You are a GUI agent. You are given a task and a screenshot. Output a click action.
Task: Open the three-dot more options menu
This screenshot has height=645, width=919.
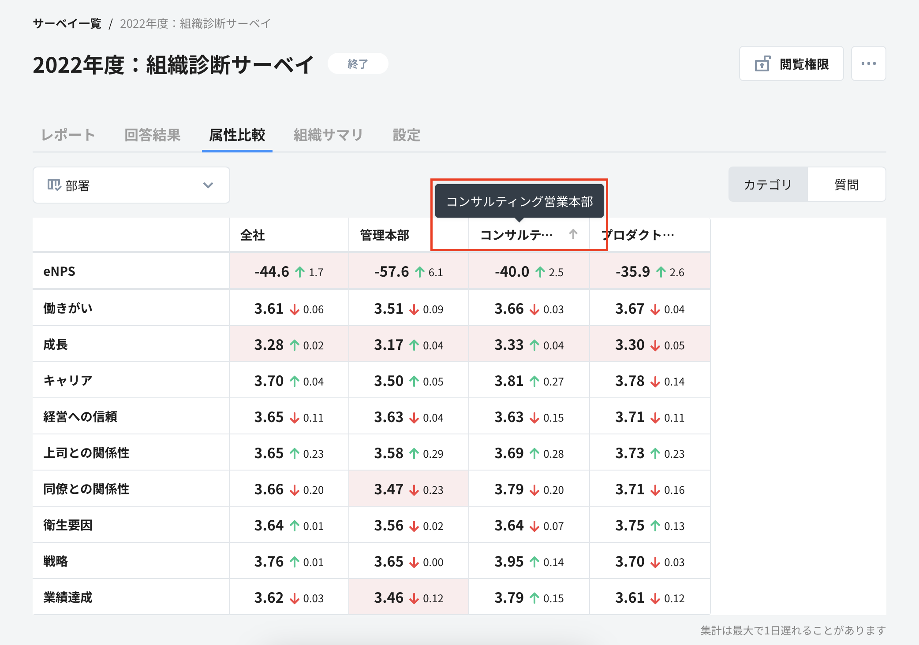coord(868,63)
